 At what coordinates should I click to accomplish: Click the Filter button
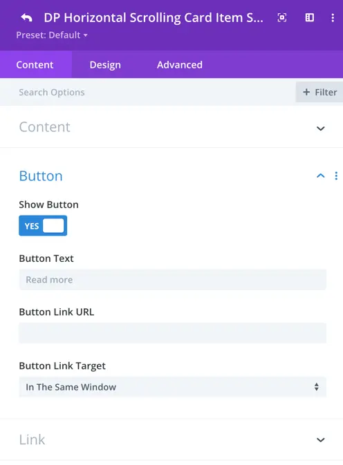coord(319,92)
